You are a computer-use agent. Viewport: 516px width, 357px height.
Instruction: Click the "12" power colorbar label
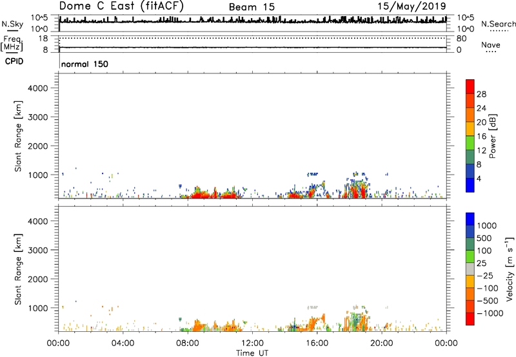481,151
